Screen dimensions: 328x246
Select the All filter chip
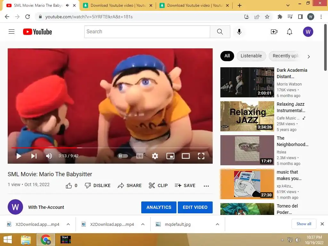coord(227,56)
